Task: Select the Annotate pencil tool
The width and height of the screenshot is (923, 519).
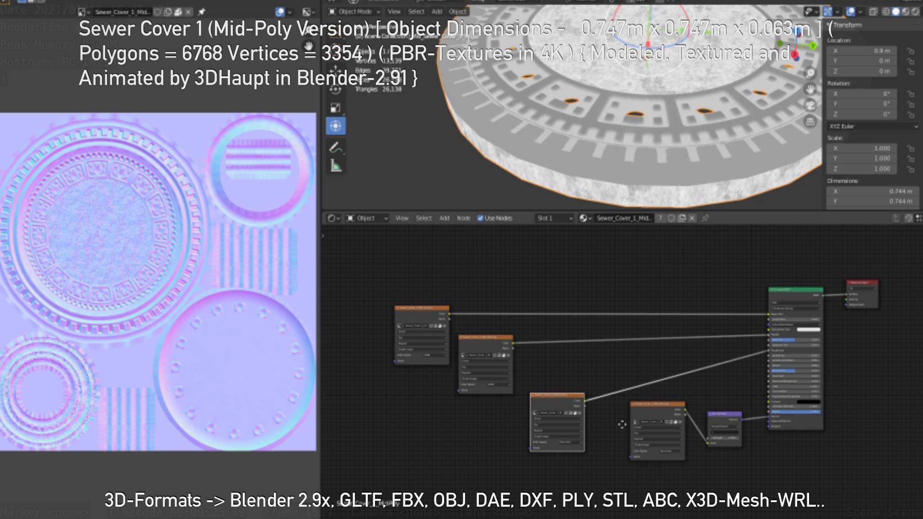Action: pos(336,148)
